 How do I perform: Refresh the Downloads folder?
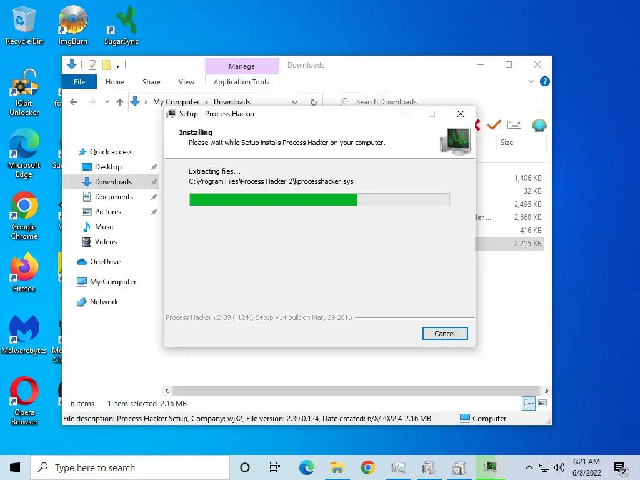[314, 102]
